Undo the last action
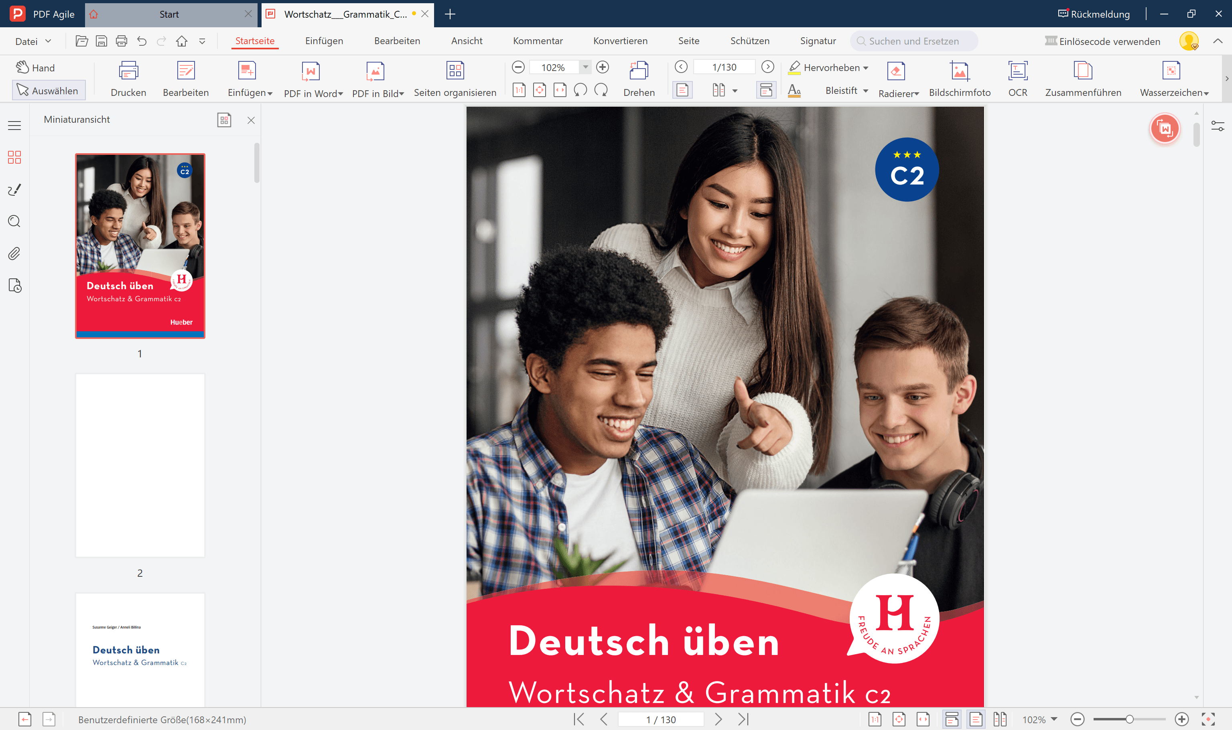 [142, 41]
